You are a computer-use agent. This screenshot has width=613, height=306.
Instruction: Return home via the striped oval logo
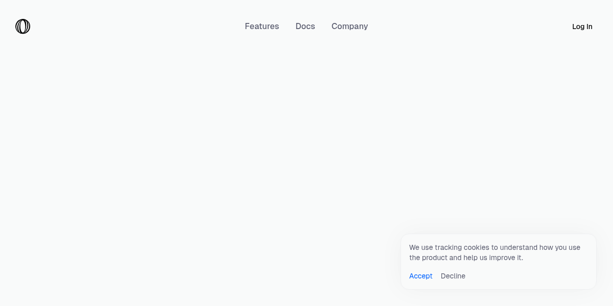point(22,27)
